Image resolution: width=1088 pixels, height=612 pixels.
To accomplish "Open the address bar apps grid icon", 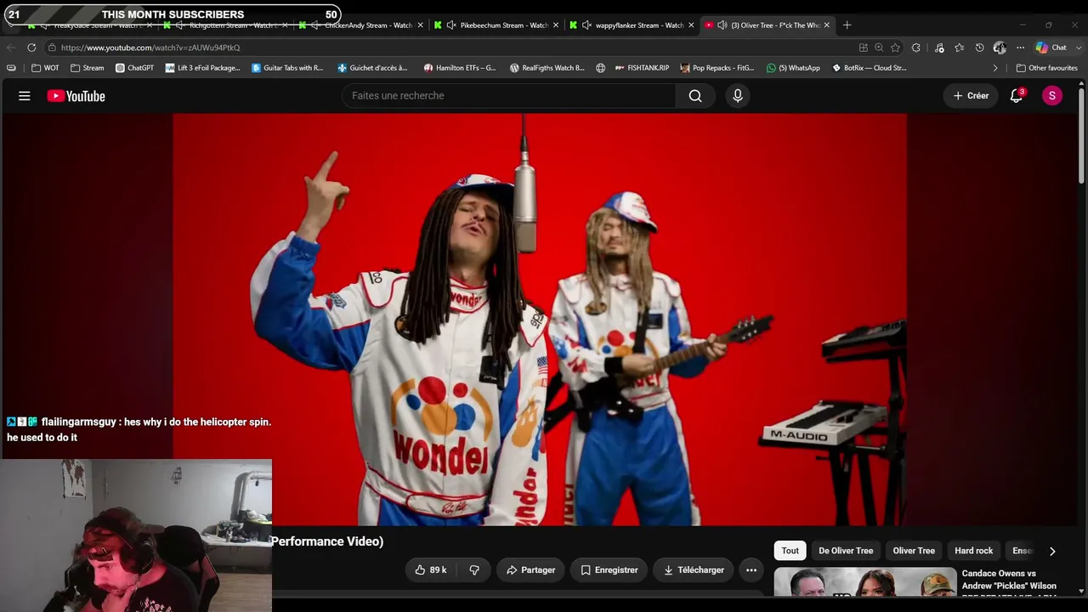I will pos(864,48).
